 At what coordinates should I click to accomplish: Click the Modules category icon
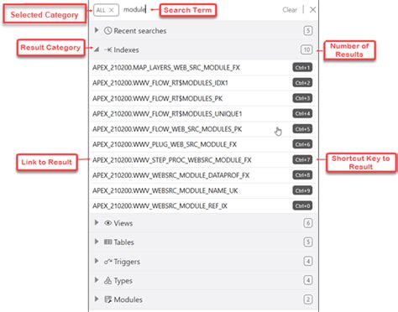(108, 299)
